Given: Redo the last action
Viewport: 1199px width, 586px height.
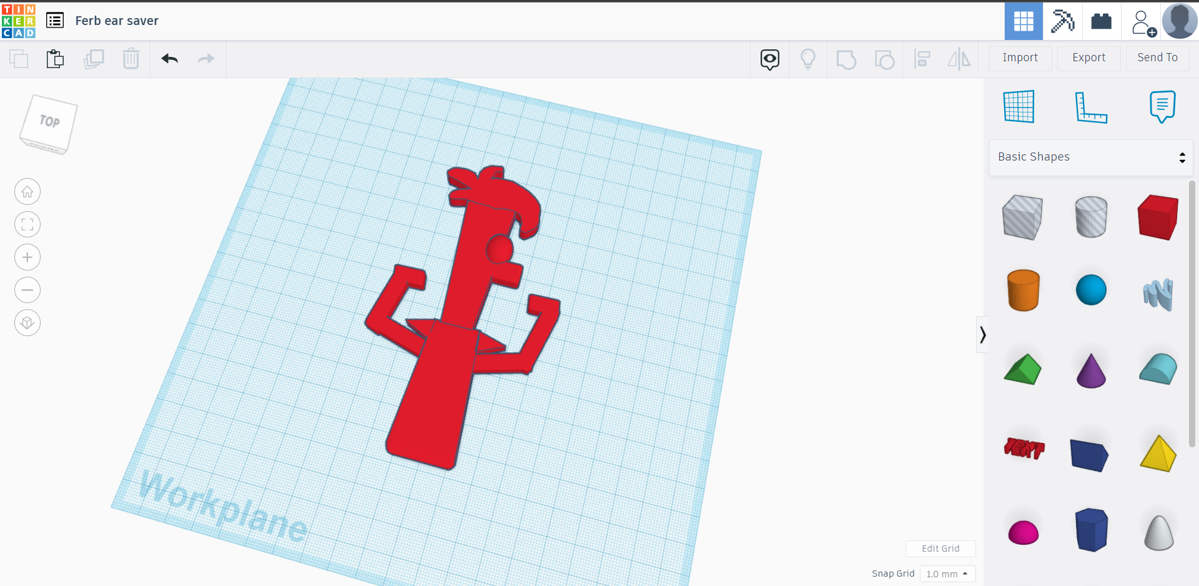Looking at the screenshot, I should click(206, 59).
